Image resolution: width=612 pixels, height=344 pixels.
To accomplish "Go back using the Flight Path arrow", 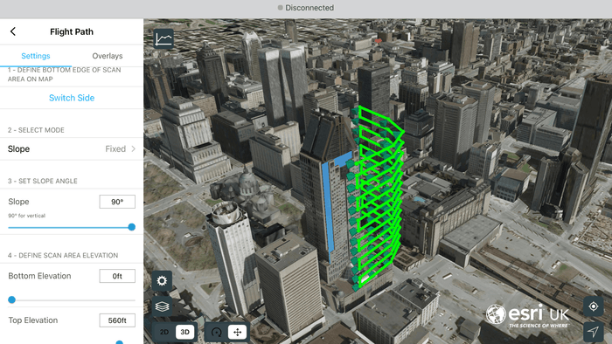I will point(13,31).
